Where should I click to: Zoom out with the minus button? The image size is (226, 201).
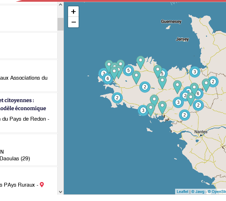[x=73, y=22]
